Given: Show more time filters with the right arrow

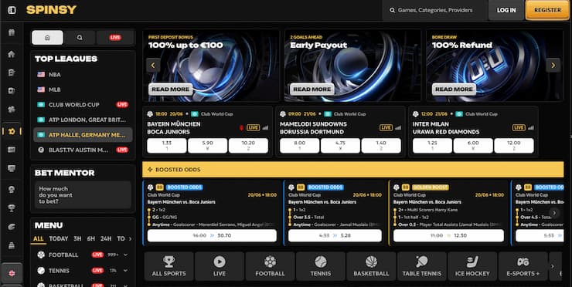Looking at the screenshot, I should [x=130, y=239].
